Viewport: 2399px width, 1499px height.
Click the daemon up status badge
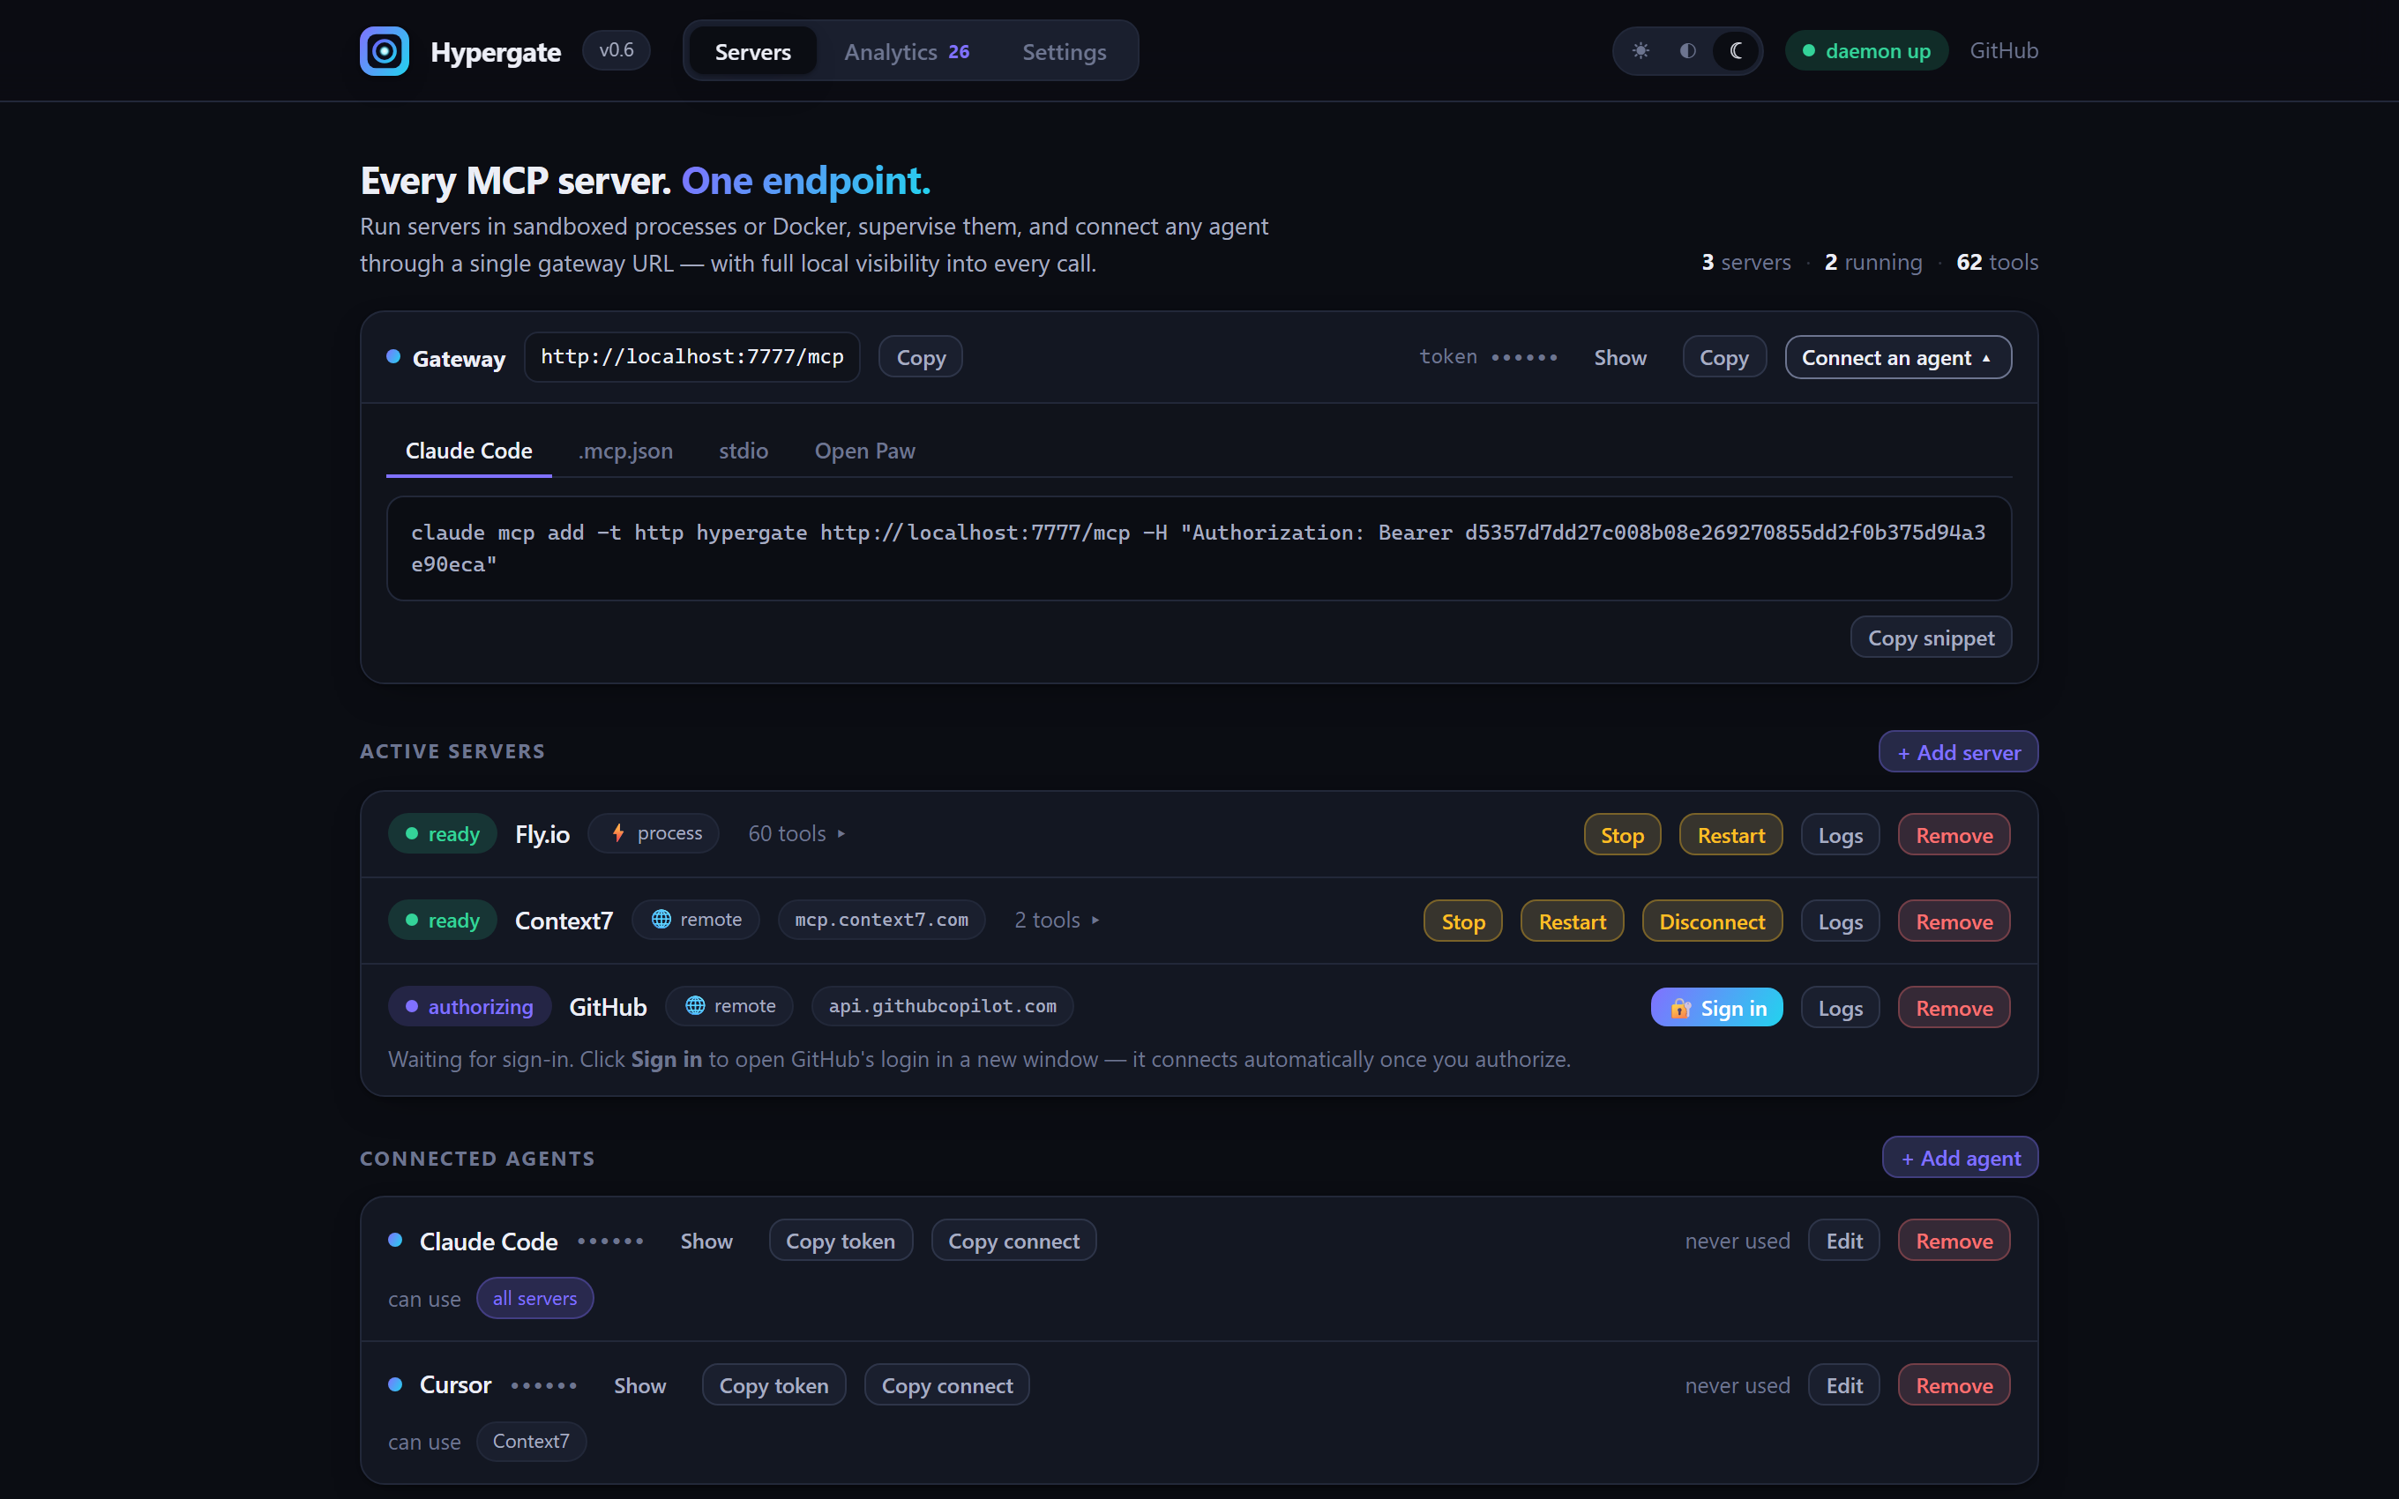coord(1866,50)
